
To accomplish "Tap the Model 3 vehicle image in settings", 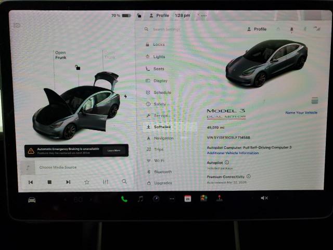I will point(267,64).
